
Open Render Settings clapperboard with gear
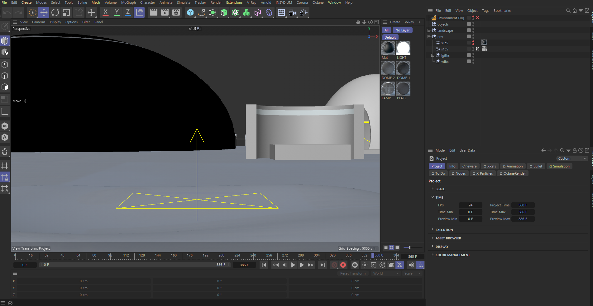tap(176, 12)
